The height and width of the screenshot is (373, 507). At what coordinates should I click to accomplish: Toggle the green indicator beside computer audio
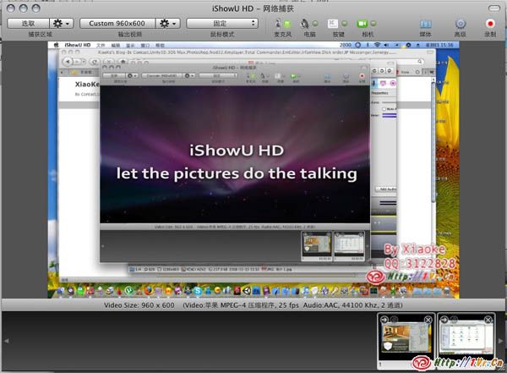click(317, 24)
